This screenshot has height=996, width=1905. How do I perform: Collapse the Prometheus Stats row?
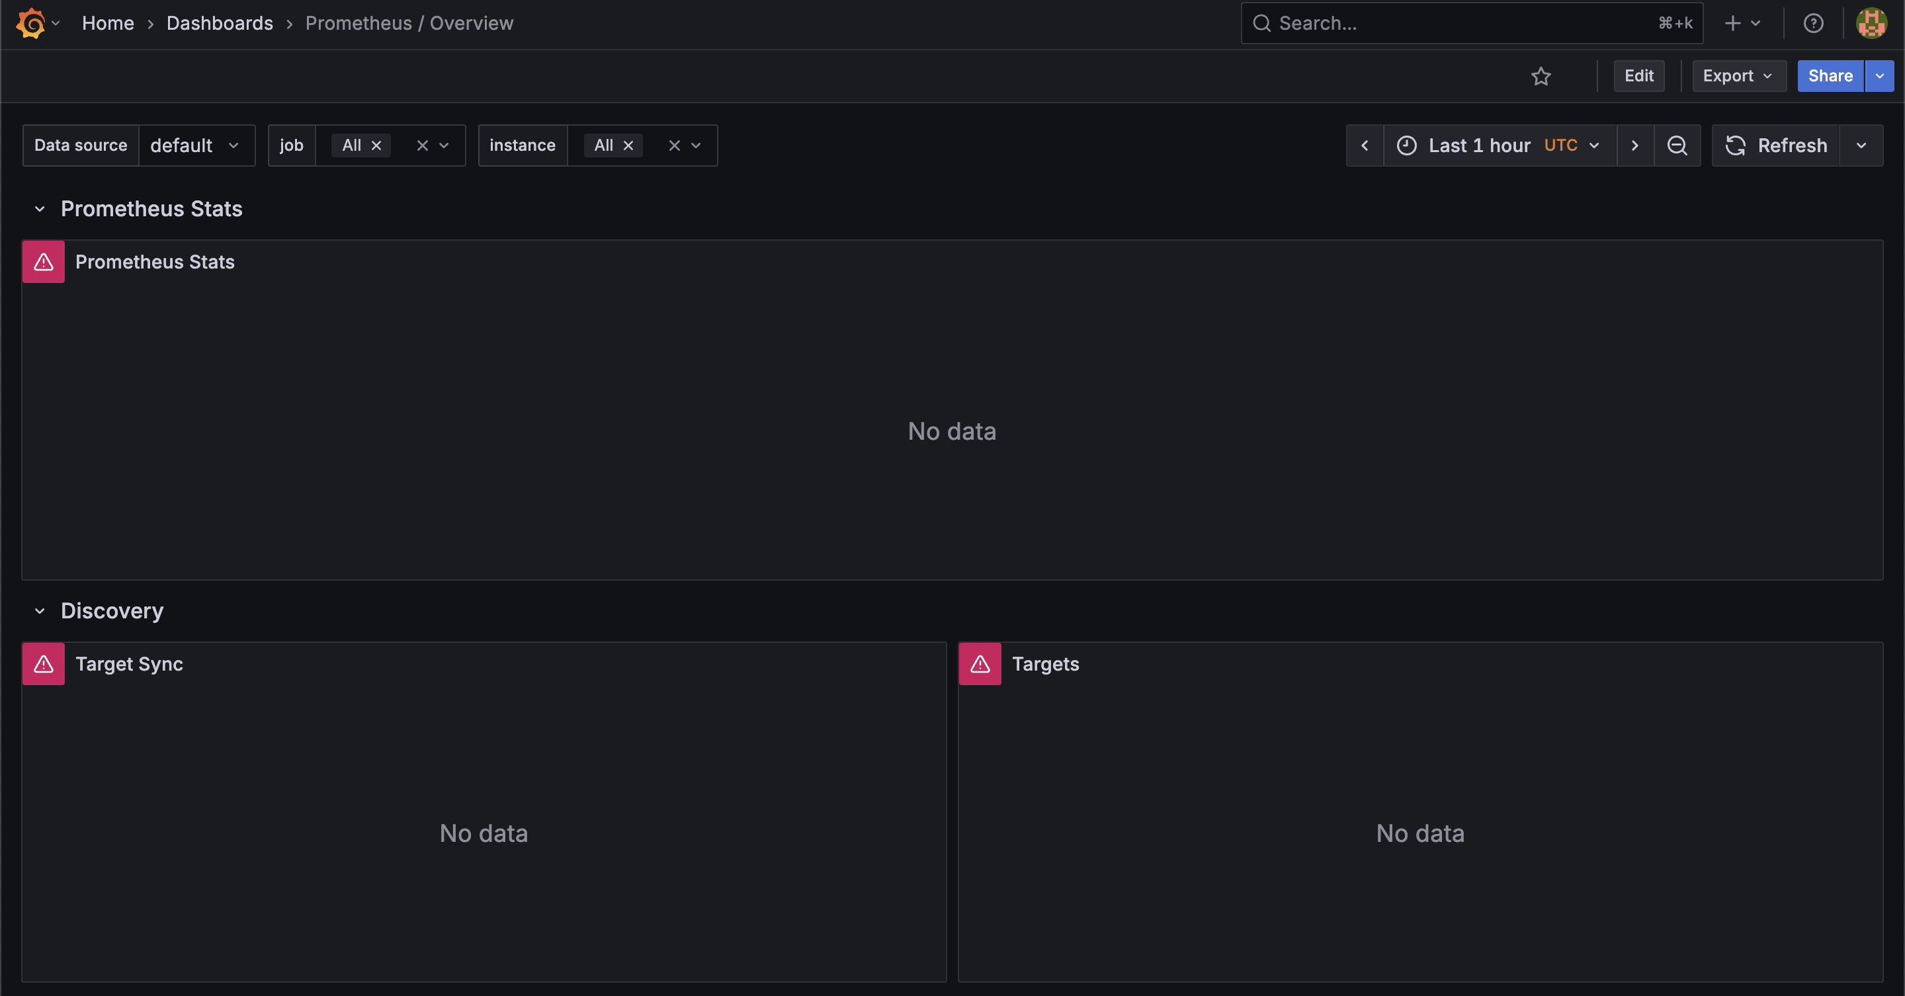pos(40,209)
